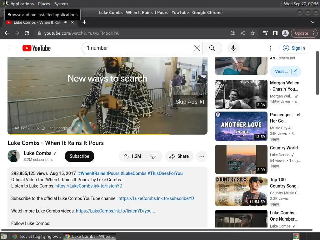Go back with the browser back arrow
Screen dimensions: 320x240
point(7,33)
